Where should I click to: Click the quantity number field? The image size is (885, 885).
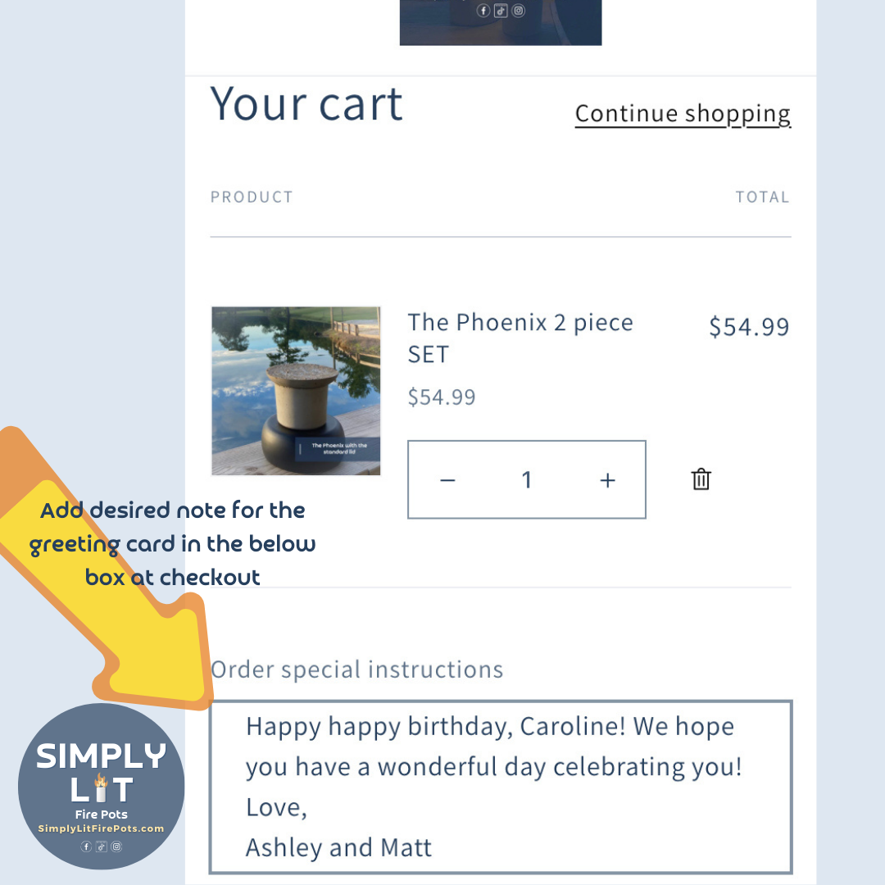(x=527, y=480)
